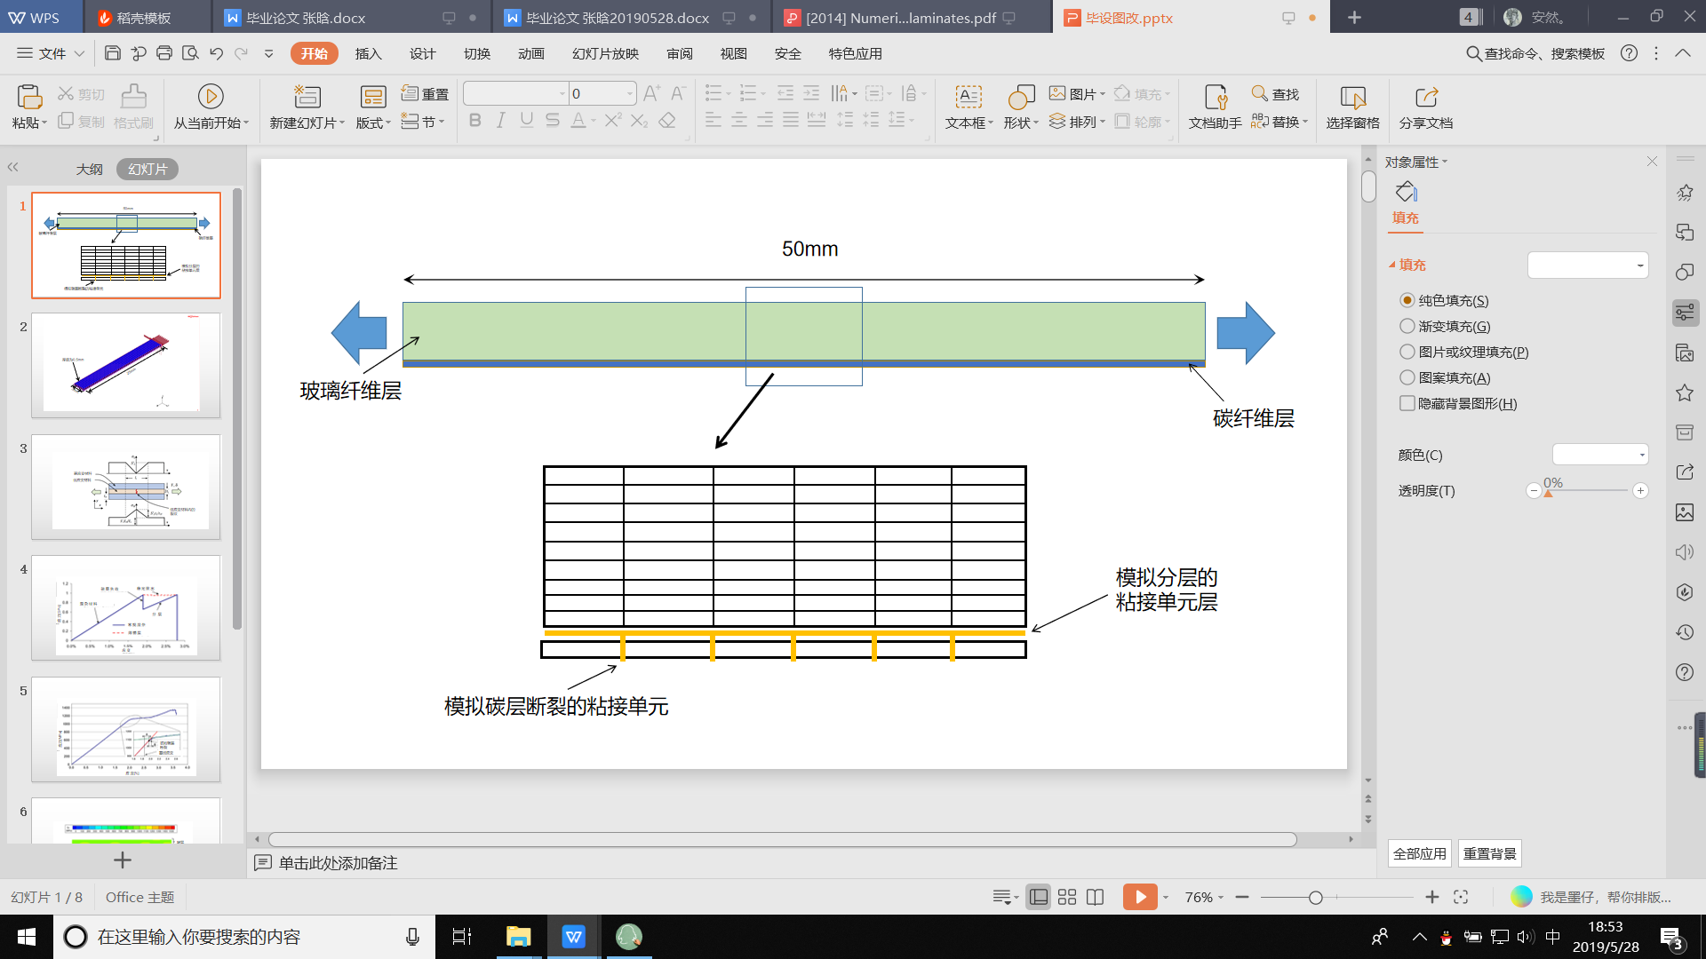This screenshot has height=959, width=1706.
Task: Open the shapes (形状) tool
Action: pos(1020,97)
